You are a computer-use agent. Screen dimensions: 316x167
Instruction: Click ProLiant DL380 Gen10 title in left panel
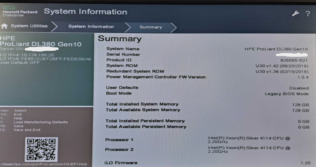(41, 44)
